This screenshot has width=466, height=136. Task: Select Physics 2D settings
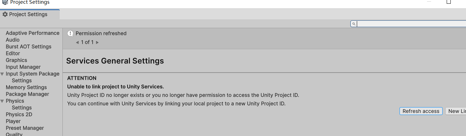point(19,115)
